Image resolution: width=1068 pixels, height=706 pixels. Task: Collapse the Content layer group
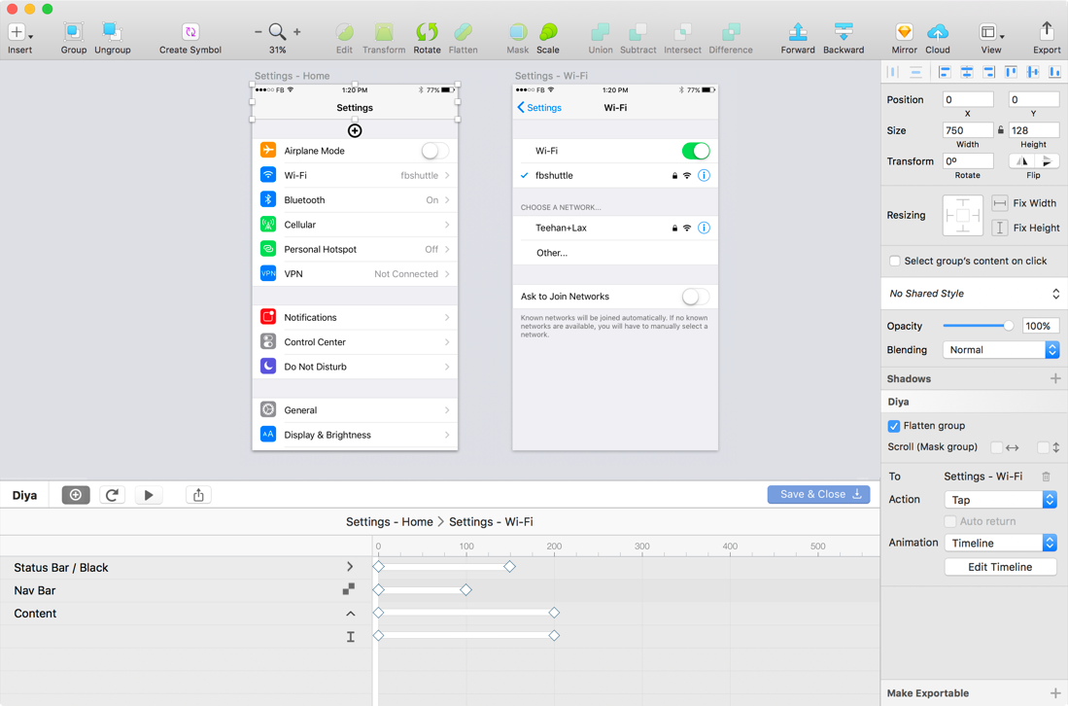(351, 614)
